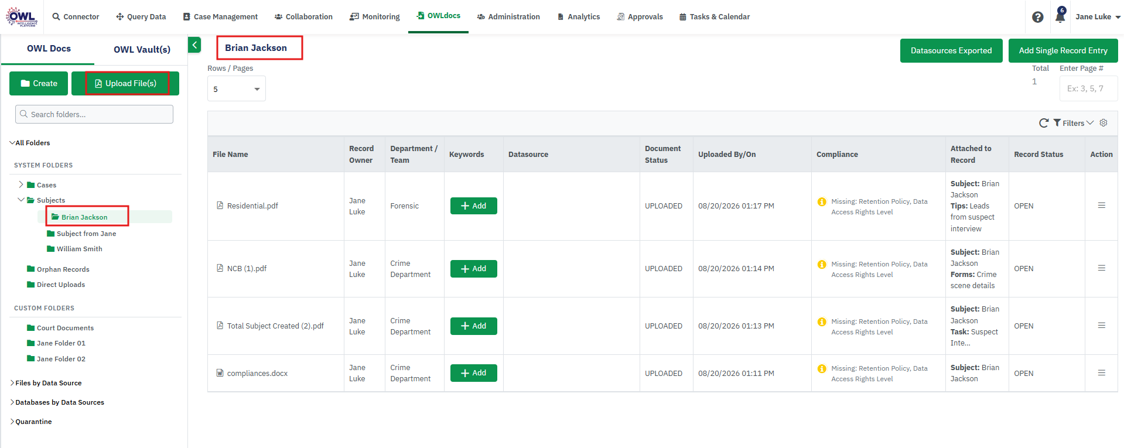Open action menu for compliances.docx row

coord(1101,373)
